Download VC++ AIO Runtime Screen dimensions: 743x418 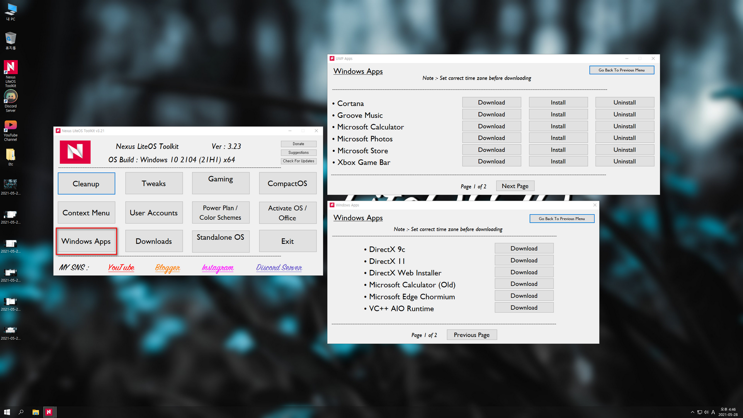pos(524,307)
